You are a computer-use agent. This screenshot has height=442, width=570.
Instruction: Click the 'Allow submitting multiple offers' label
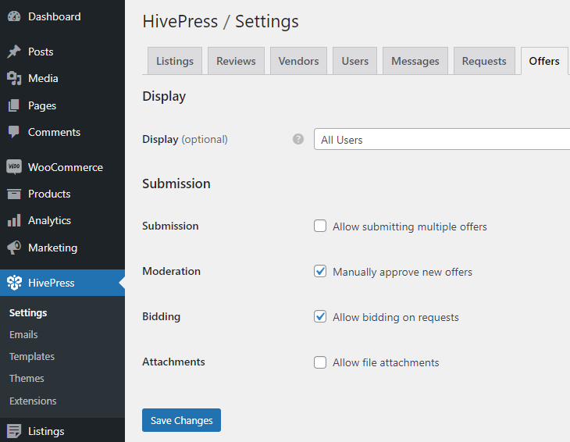pos(410,226)
